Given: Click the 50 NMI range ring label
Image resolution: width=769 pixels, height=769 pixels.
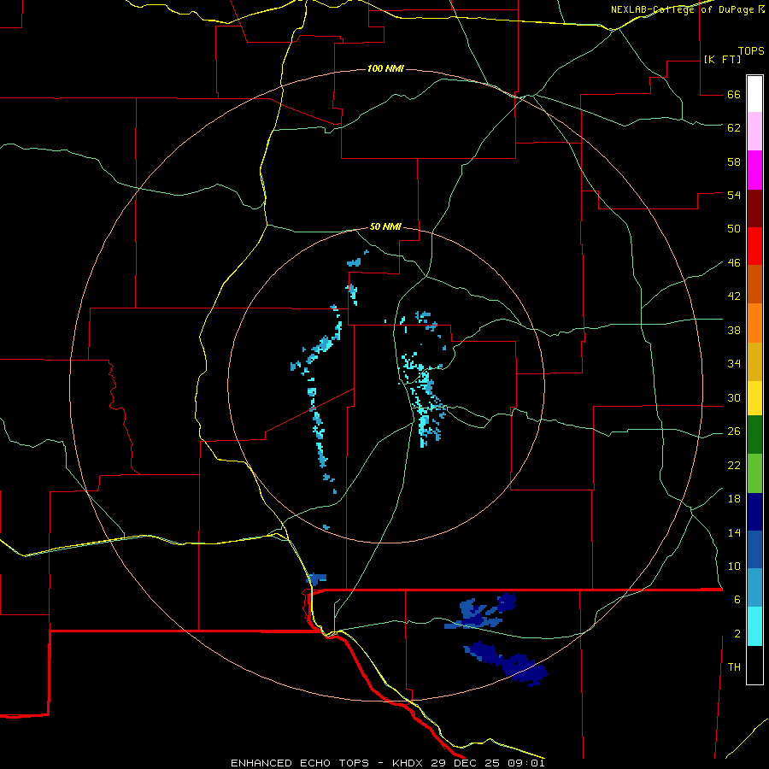Looking at the screenshot, I should 385,226.
